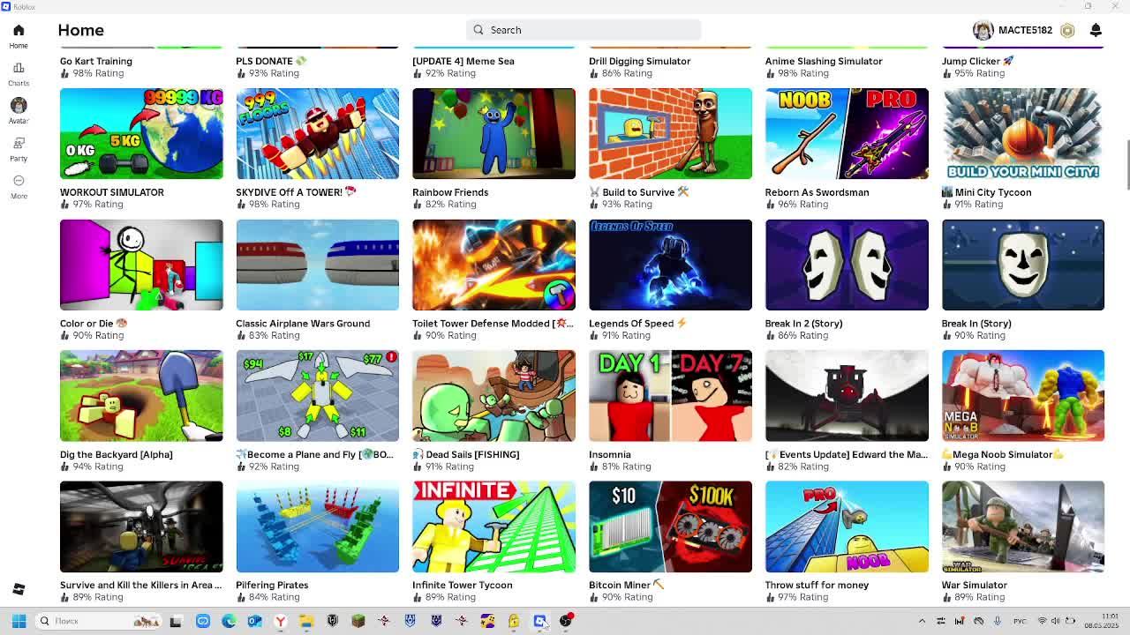Screen dimensions: 1130x635
Task: Click the Windows taskbar search box
Action: click(x=100, y=621)
